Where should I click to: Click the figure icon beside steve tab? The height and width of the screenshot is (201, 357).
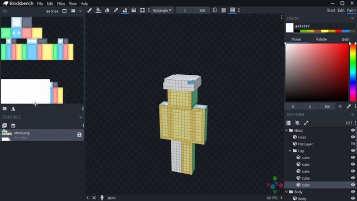pos(102,198)
